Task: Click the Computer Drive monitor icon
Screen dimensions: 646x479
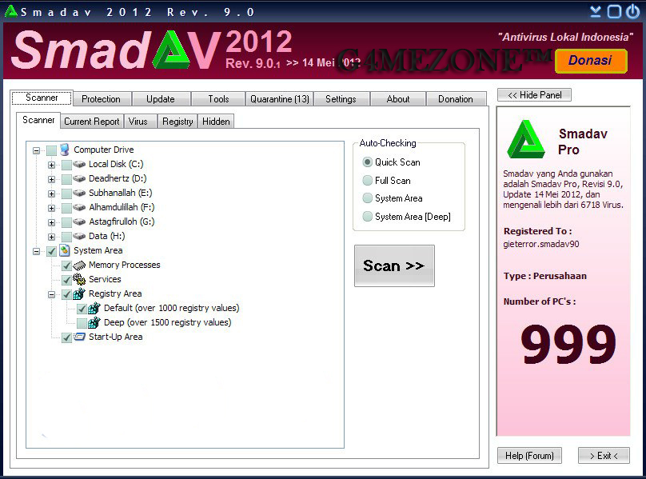Action: pos(65,150)
